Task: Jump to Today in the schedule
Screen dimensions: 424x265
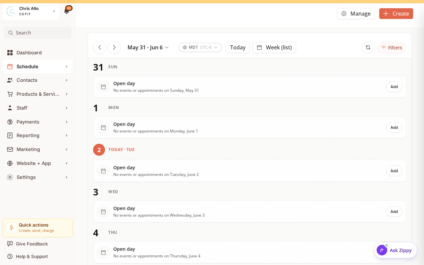Action: click(238, 47)
